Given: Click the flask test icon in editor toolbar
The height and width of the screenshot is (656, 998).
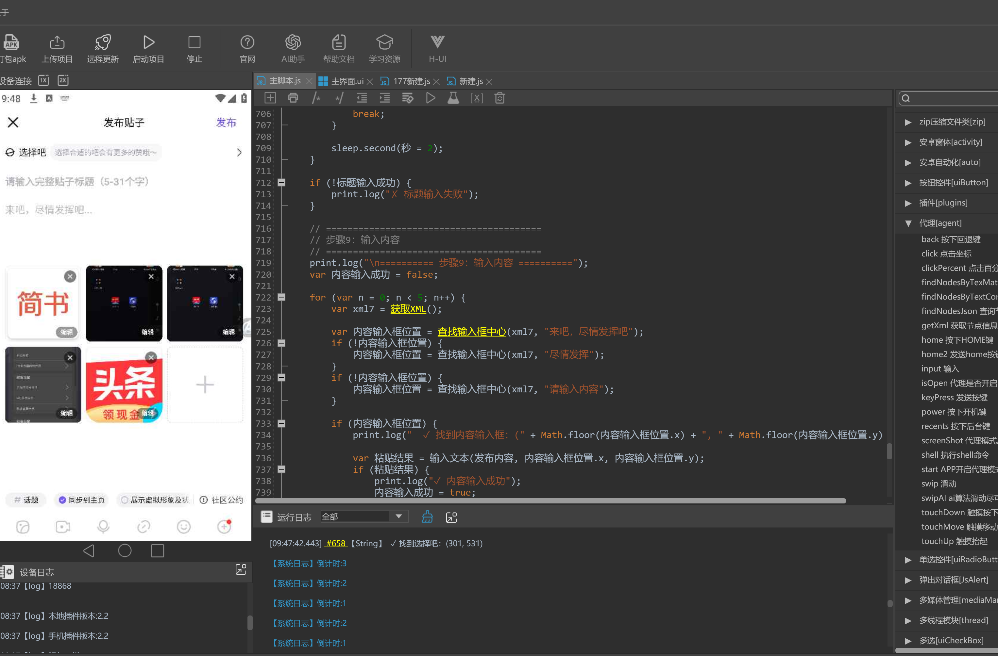Looking at the screenshot, I should coord(453,98).
